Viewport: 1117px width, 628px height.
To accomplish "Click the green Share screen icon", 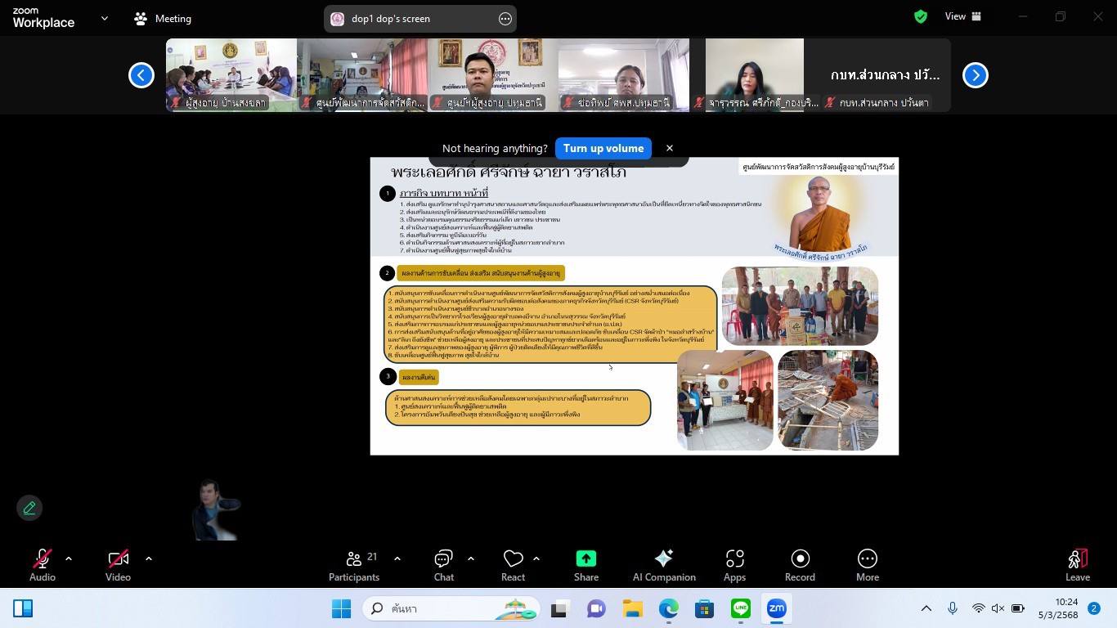I will coord(585,558).
